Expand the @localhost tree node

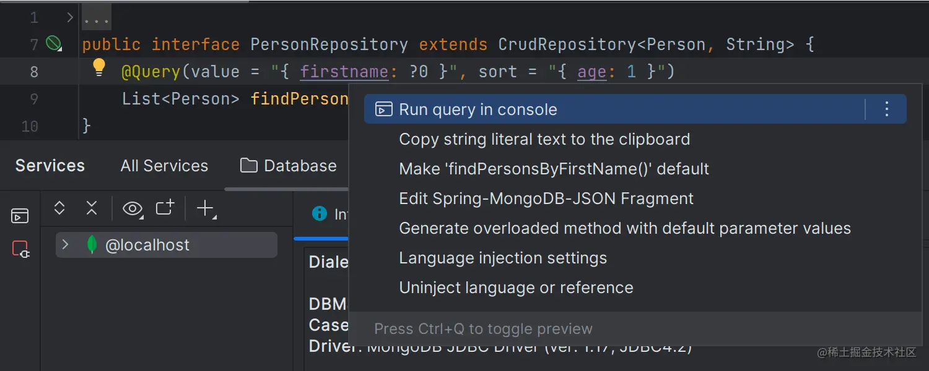pos(66,244)
